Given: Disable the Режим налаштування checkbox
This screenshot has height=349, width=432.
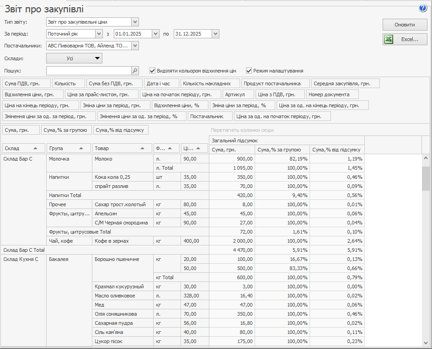Looking at the screenshot, I should (249, 71).
